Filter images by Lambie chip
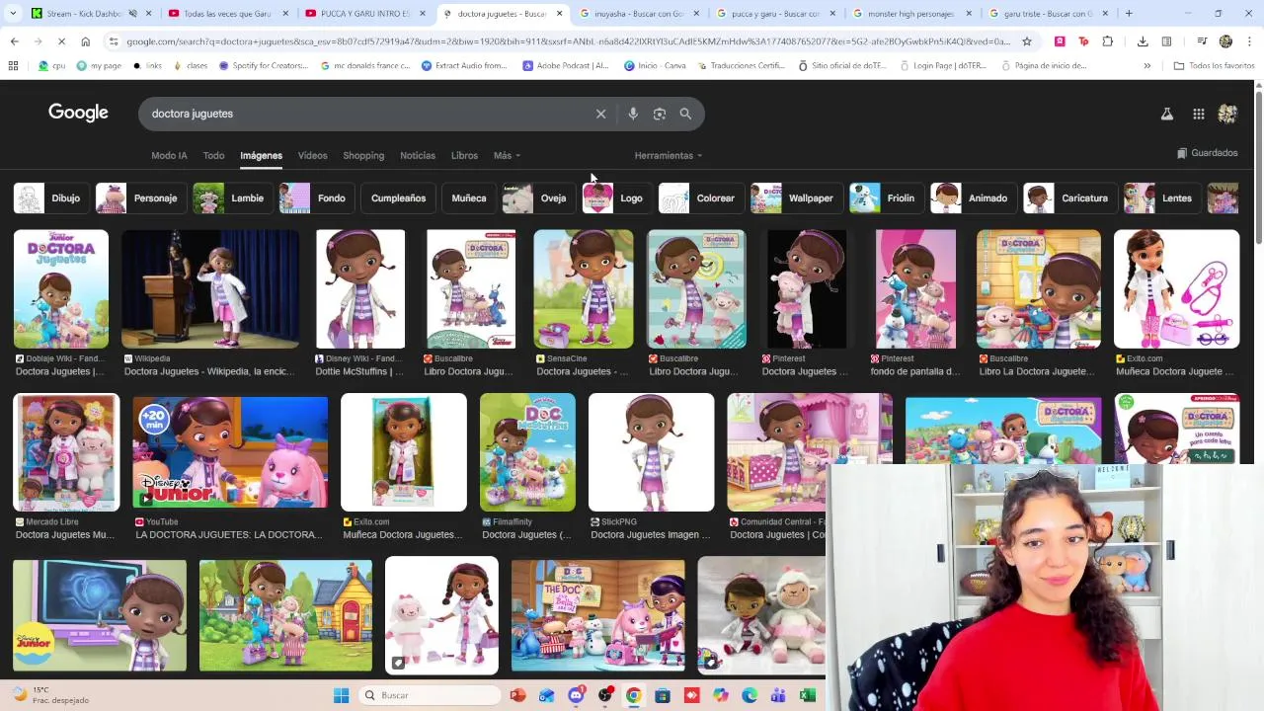Screen dimensions: 1264x711 click(232, 197)
